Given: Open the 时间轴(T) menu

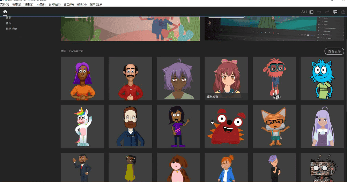Looking at the screenshot, I should (54, 5).
